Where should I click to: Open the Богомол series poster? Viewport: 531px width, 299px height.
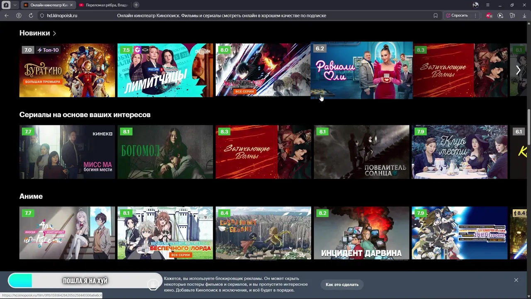click(x=165, y=152)
